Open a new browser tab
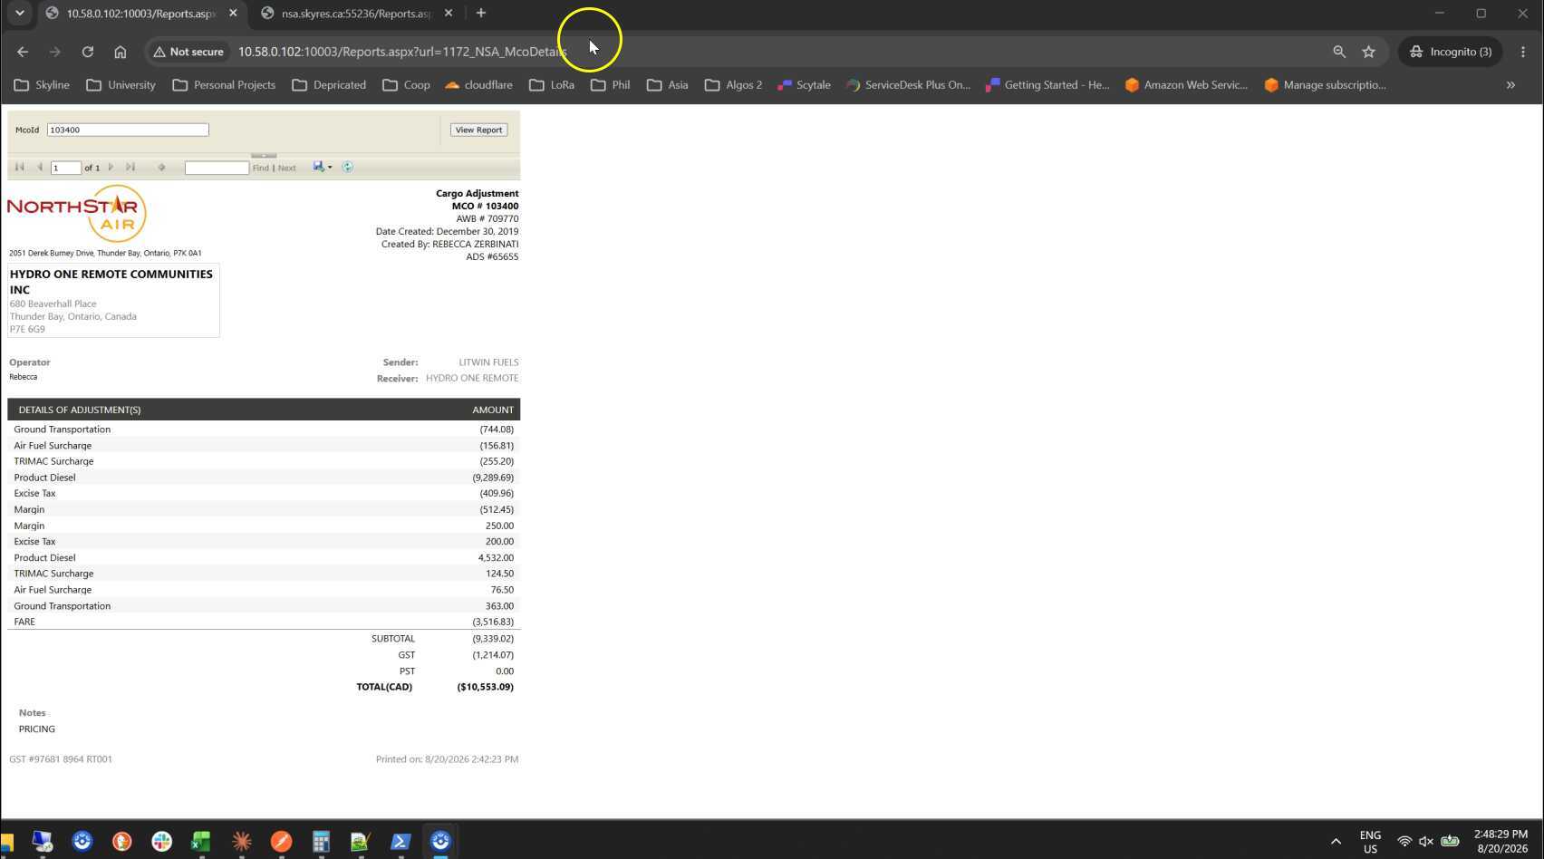 tap(481, 14)
